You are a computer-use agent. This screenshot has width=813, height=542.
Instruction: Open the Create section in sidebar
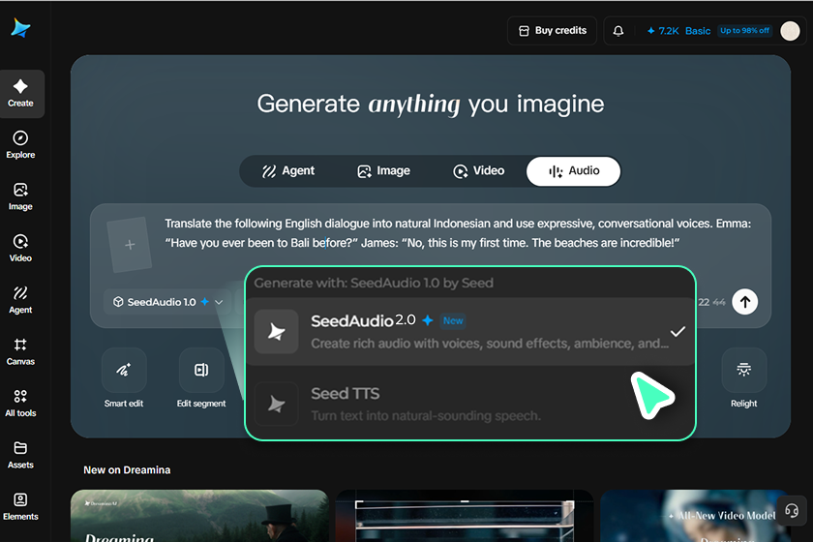(20, 93)
